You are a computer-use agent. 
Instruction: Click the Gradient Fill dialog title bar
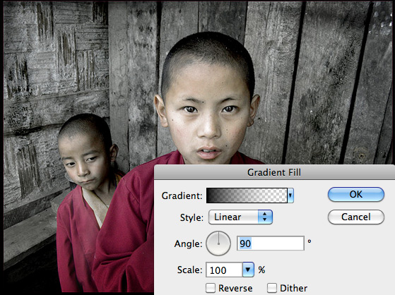(274, 172)
